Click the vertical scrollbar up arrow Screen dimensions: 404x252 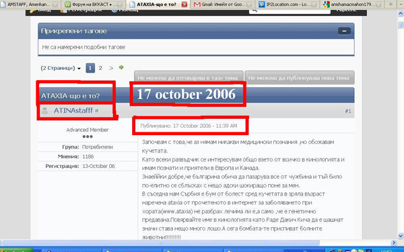pyautogui.click(x=401, y=13)
